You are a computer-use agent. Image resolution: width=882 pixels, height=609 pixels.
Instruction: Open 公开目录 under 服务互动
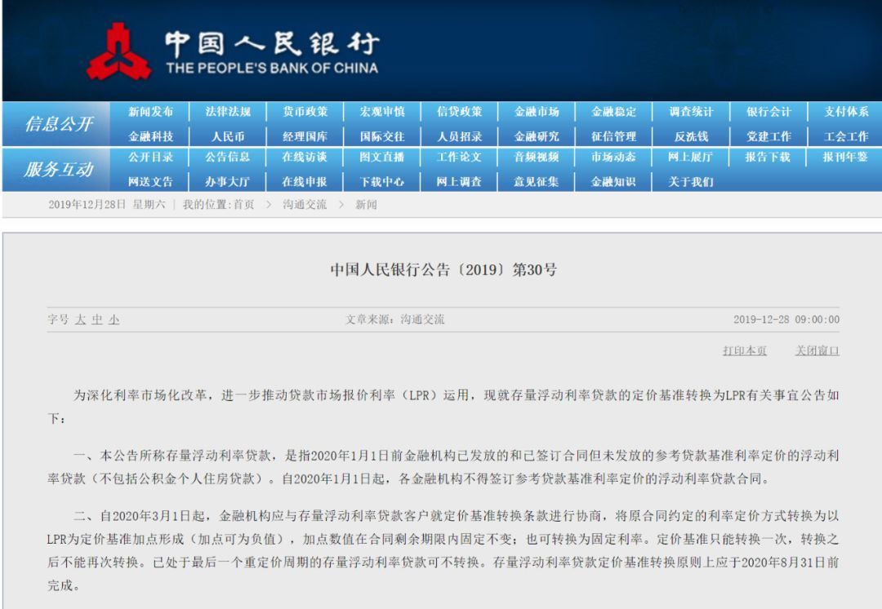[150, 157]
